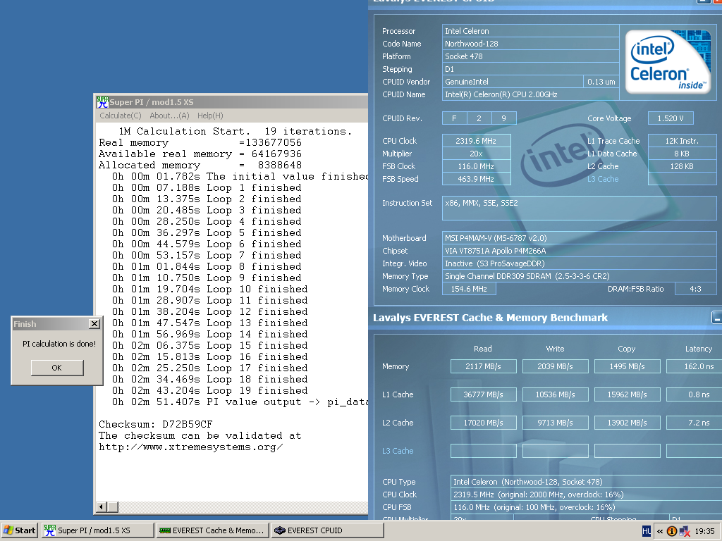The height and width of the screenshot is (541, 722).
Task: Click Memory Type 'Single Channel DDR309 SDRAM'
Action: coord(580,276)
